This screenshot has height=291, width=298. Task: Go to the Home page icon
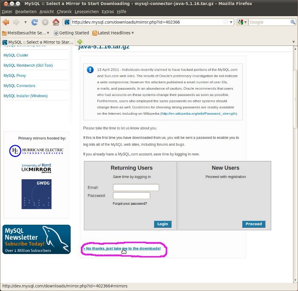coord(56,22)
